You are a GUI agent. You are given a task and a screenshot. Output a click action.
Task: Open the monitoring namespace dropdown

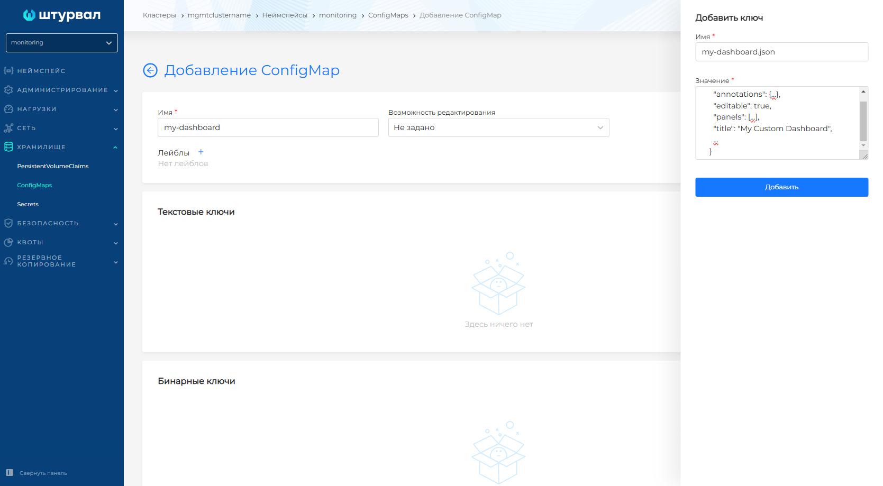(x=62, y=43)
